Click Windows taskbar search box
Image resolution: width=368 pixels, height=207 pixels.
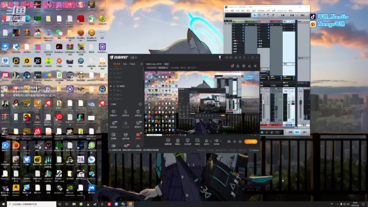point(32,204)
